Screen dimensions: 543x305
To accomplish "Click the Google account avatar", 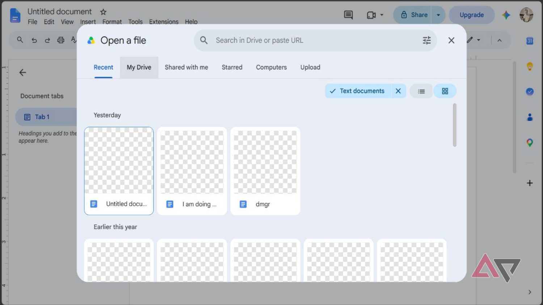I will click(526, 15).
